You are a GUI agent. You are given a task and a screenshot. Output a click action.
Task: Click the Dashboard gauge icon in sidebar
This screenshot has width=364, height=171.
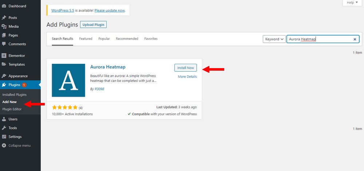coord(4,6)
